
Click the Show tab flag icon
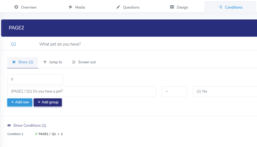click(14, 62)
